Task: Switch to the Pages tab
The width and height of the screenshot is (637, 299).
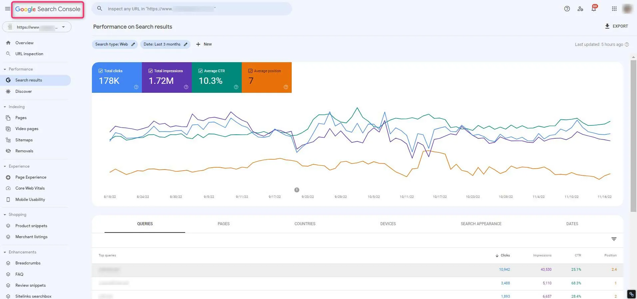Action: (223, 224)
